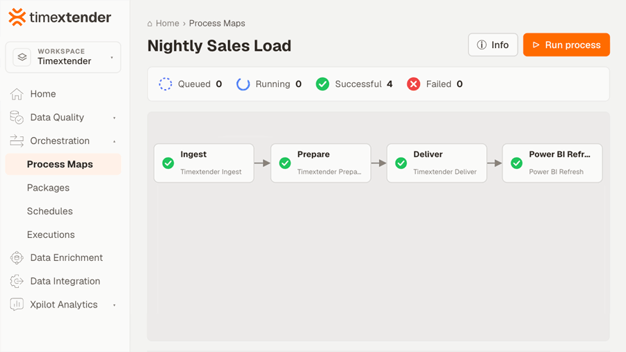Viewport: 626px width, 352px height.
Task: Open the Packages page
Action: pyautogui.click(x=48, y=188)
